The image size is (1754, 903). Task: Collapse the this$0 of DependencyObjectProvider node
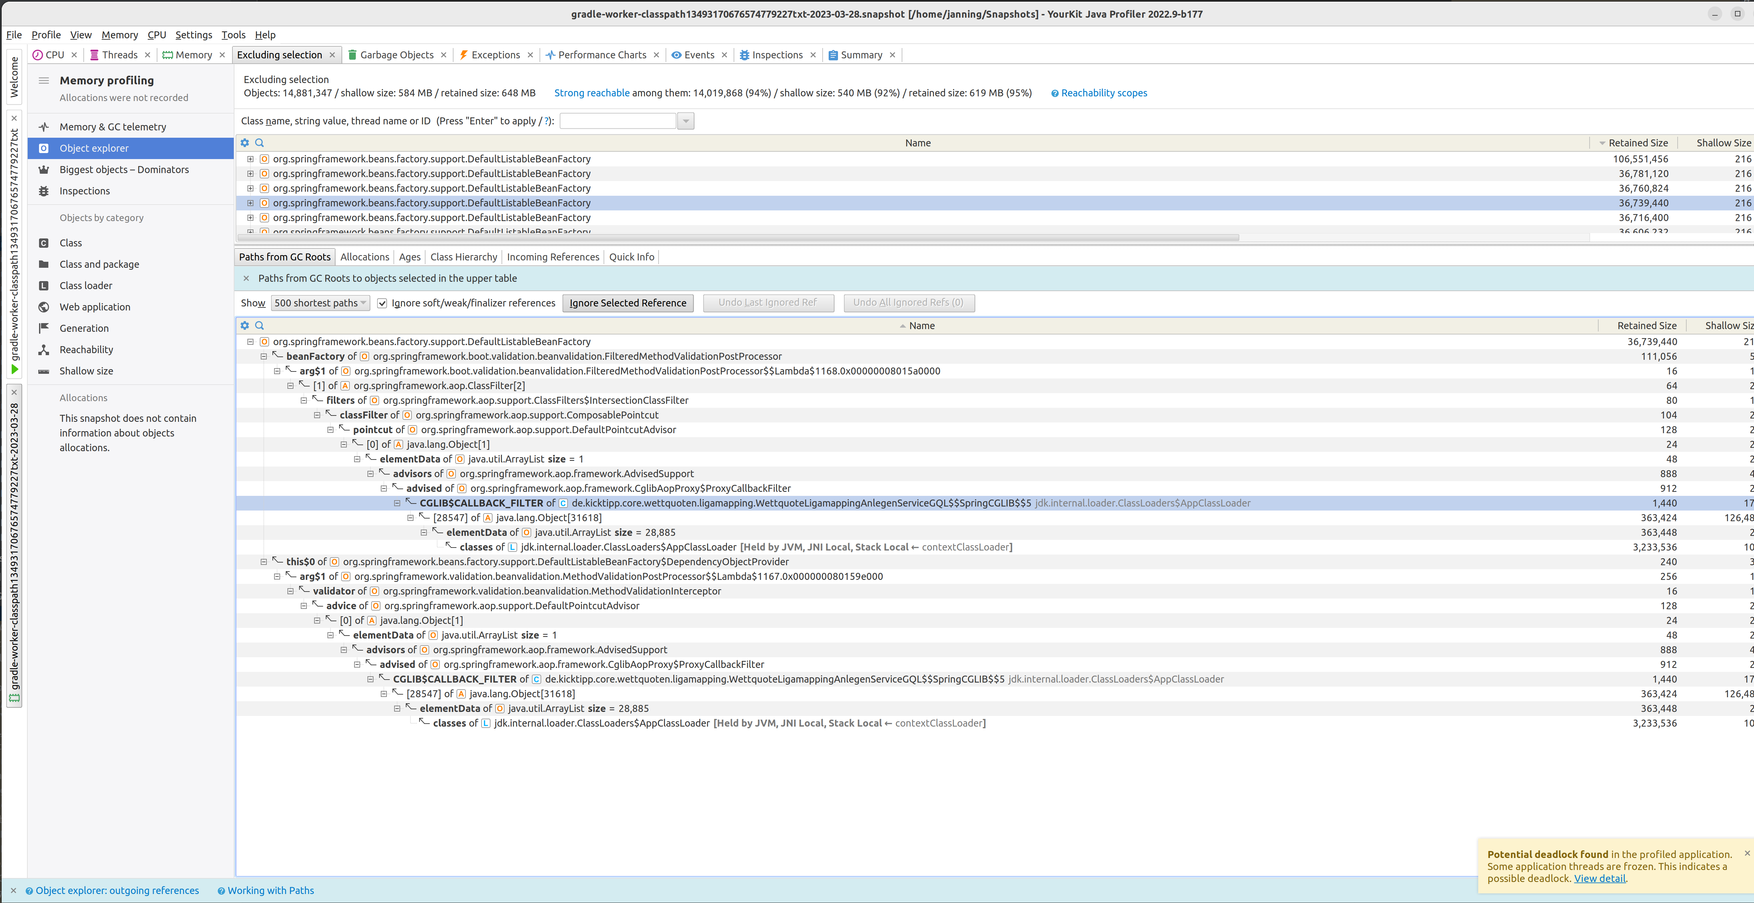[x=263, y=562]
